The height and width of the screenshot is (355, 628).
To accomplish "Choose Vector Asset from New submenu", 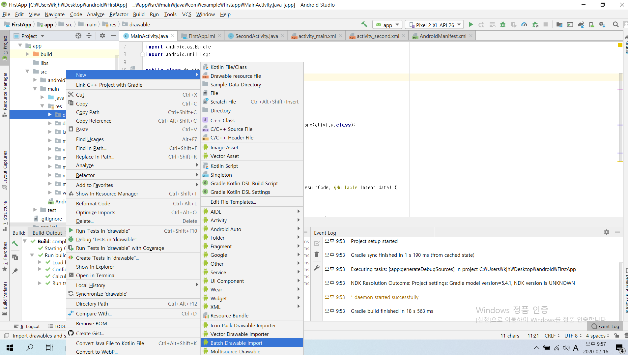I will coord(252,156).
